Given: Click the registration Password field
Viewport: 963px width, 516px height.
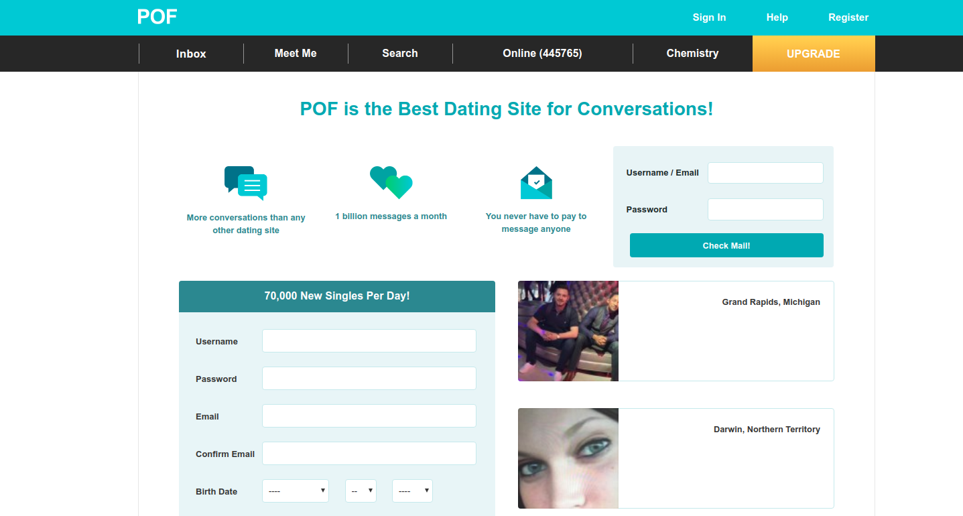Looking at the screenshot, I should 369,378.
